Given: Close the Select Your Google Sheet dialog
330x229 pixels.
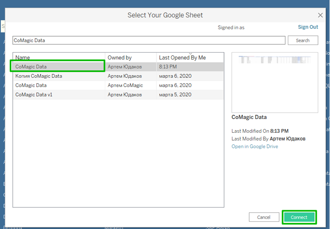Looking at the screenshot, I should tap(320, 15).
